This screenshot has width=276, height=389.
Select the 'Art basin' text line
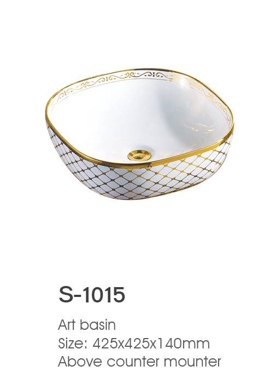87,325
